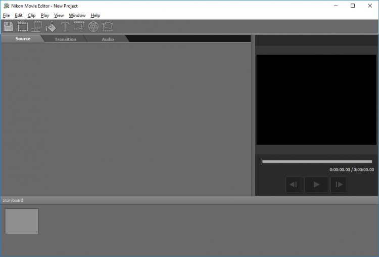Image resolution: width=379 pixels, height=257 pixels.
Task: Step back one frame in preview
Action: 294,185
